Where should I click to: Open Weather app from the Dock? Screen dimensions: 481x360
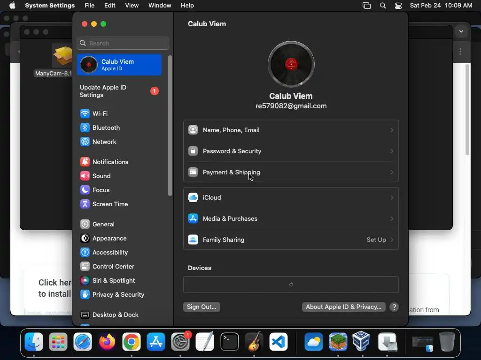313,342
